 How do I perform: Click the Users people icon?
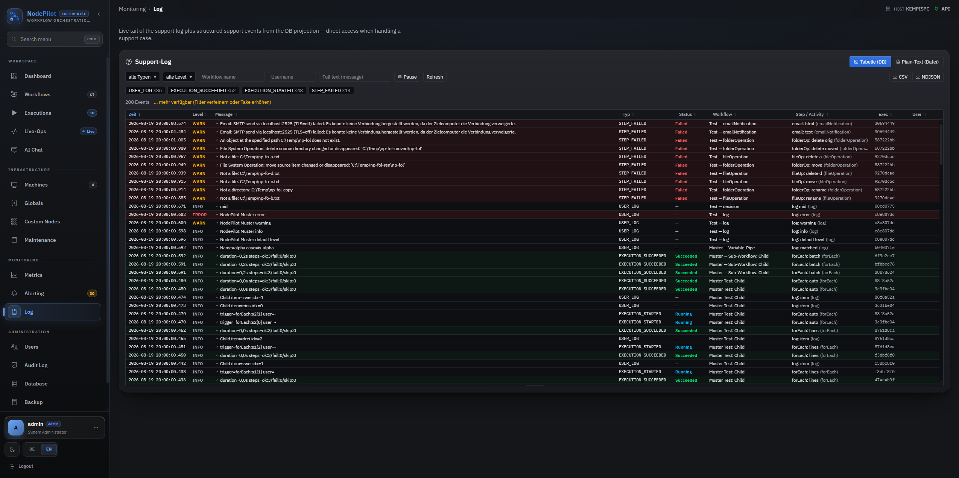(x=14, y=347)
